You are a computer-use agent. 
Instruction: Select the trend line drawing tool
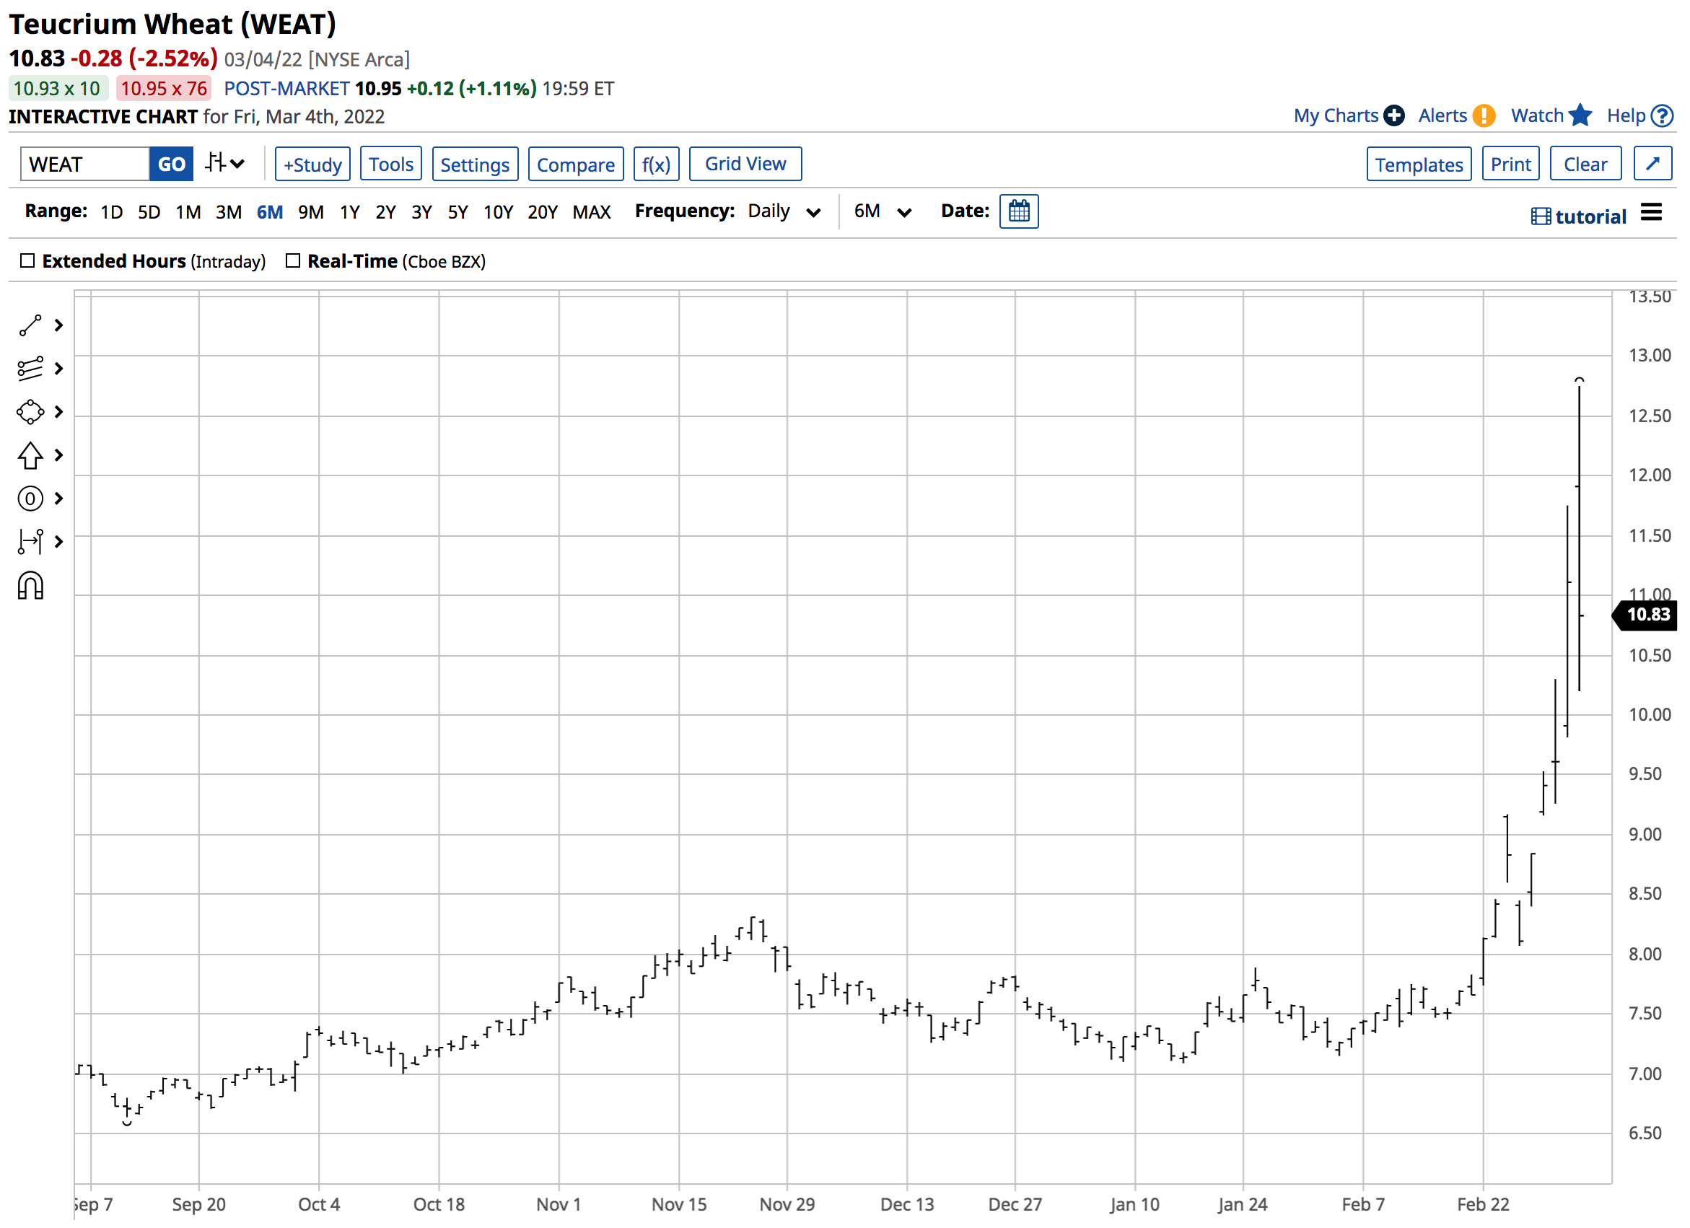click(x=30, y=325)
